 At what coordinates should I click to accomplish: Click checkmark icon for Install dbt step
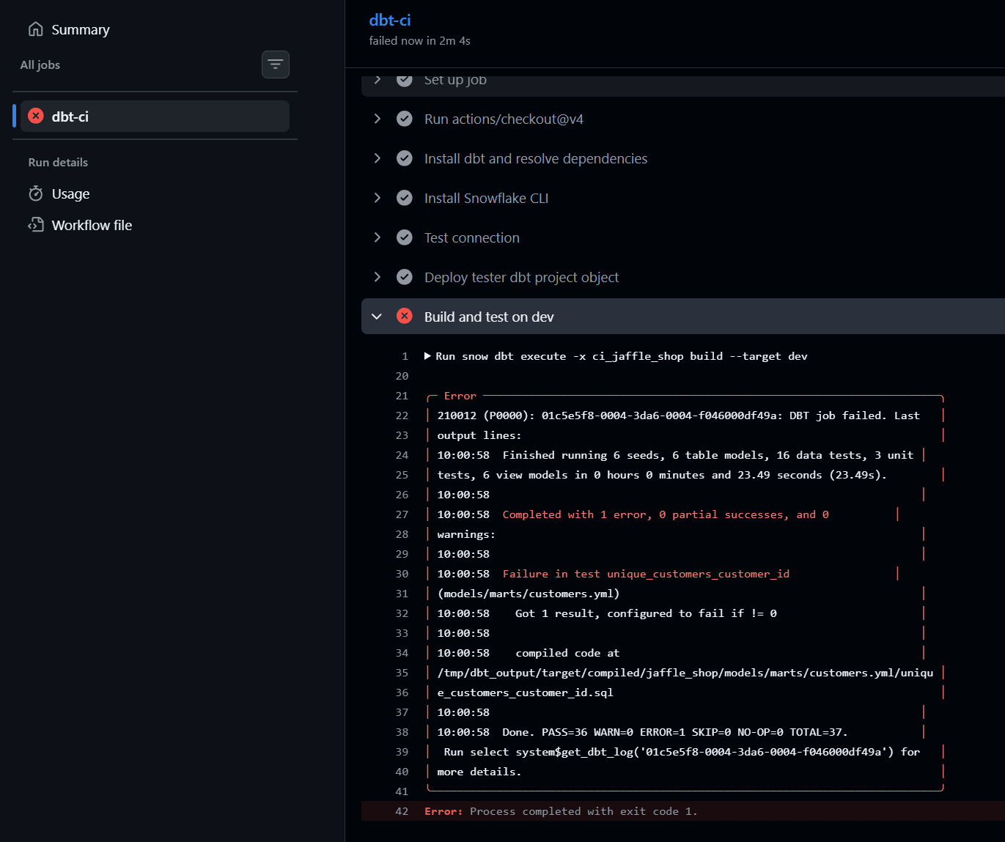[405, 158]
